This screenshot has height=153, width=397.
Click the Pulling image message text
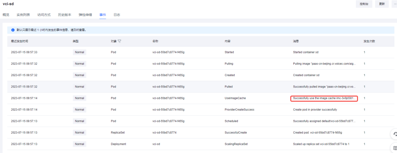324,64
